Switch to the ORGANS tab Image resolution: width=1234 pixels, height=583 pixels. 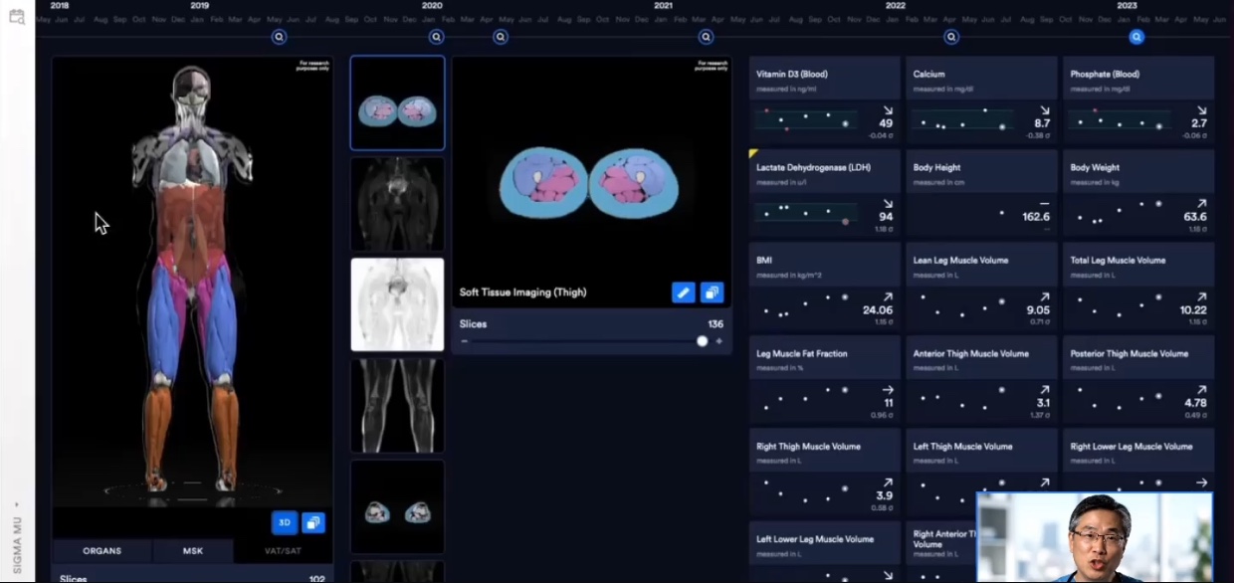[103, 551]
